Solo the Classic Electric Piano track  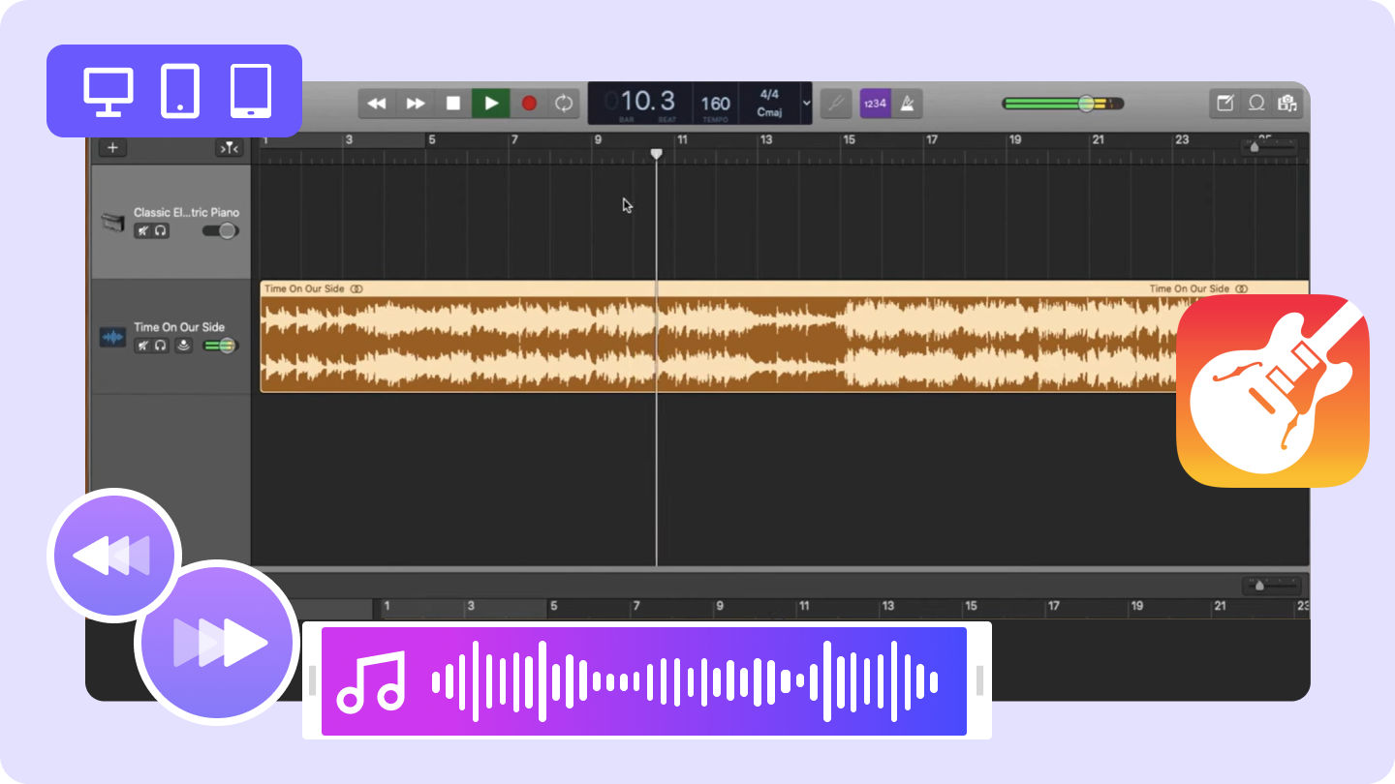click(x=162, y=230)
